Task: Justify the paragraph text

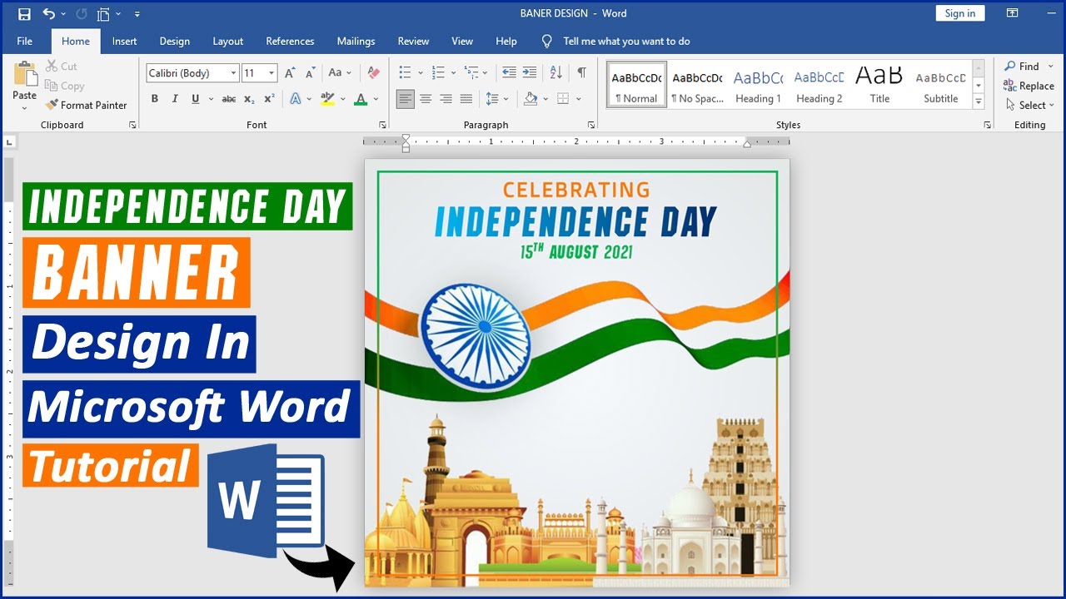Action: tap(466, 99)
